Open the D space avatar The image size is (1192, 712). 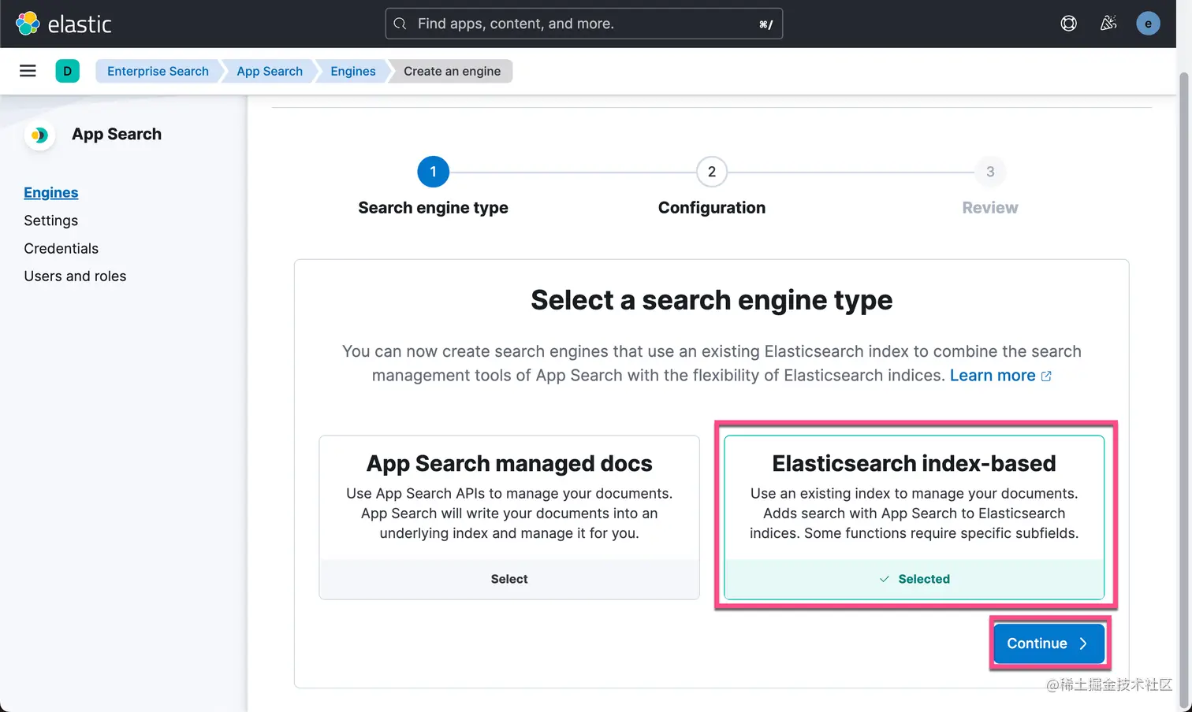click(68, 71)
